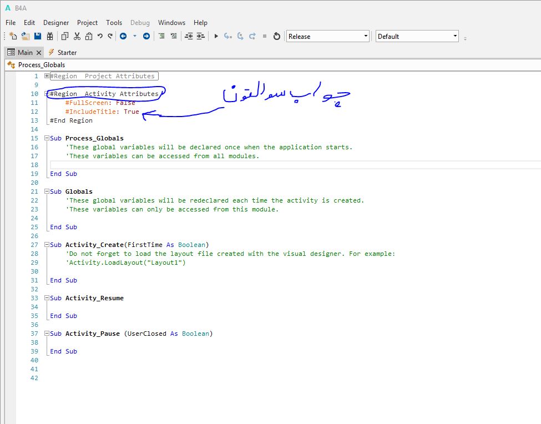
Task: Open the Designer menu
Action: [56, 23]
